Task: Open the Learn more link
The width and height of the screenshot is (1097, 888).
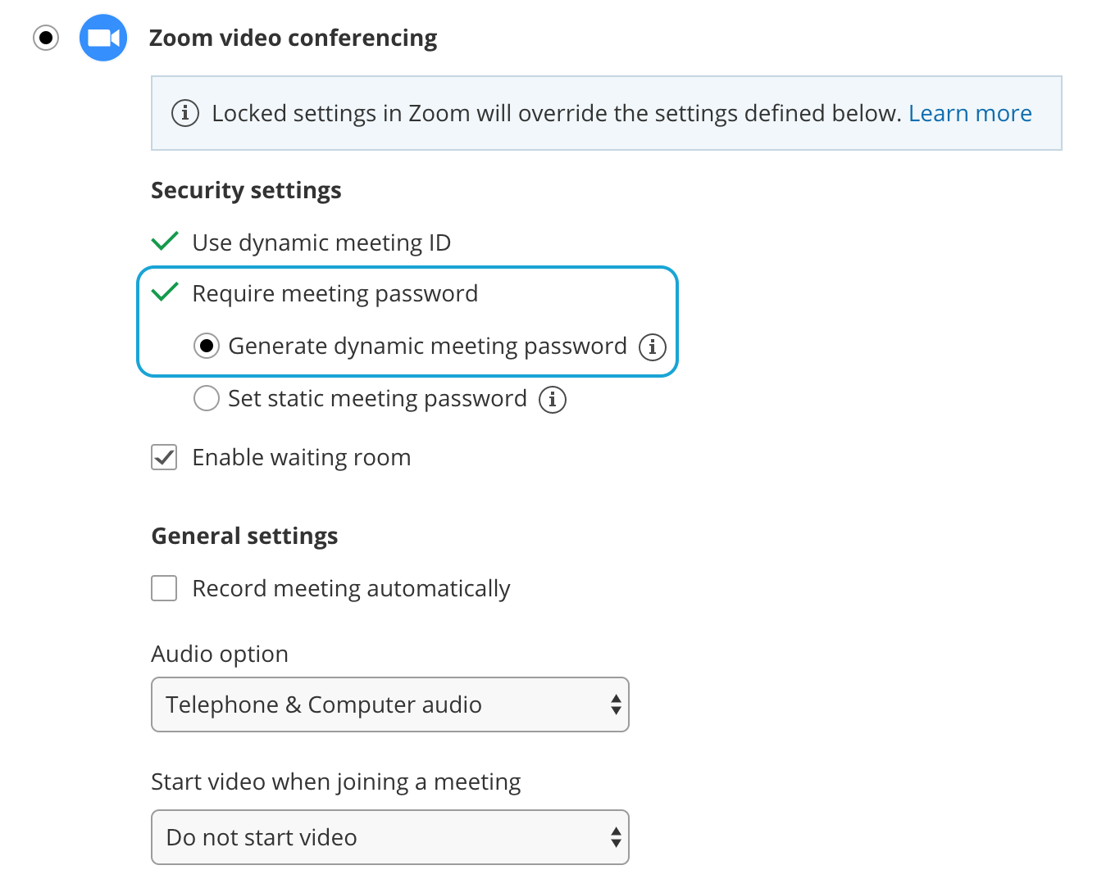Action: point(970,113)
